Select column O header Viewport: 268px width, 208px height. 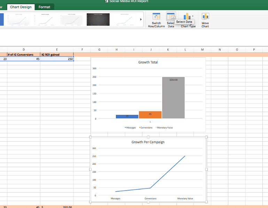(x=237, y=50)
